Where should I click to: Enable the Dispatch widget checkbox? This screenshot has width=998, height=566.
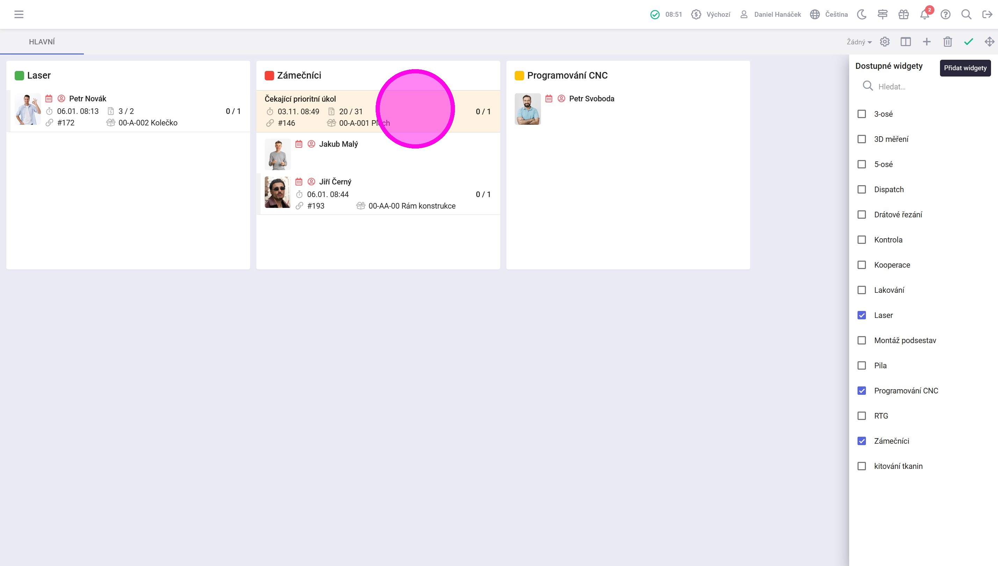pos(861,189)
